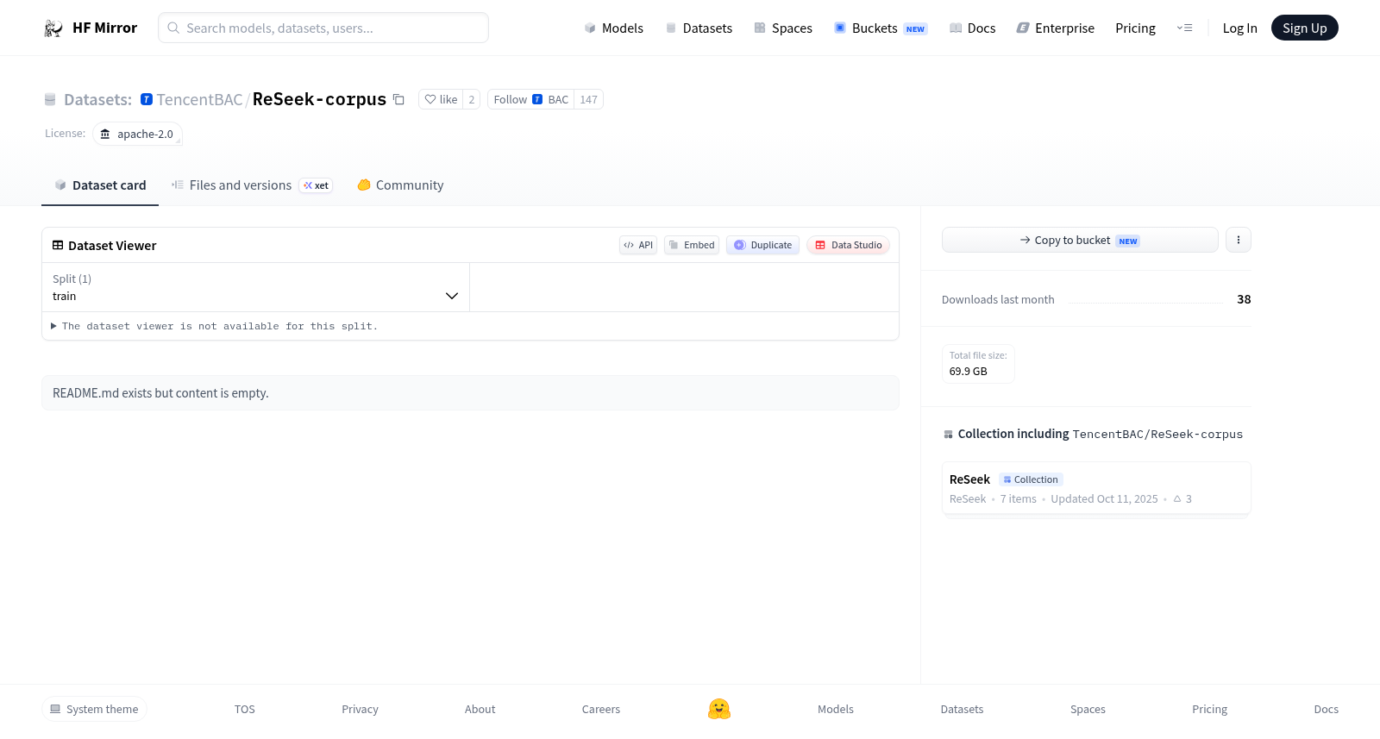This screenshot has width=1380, height=739.
Task: Open the Datasets footer link
Action: point(962,709)
